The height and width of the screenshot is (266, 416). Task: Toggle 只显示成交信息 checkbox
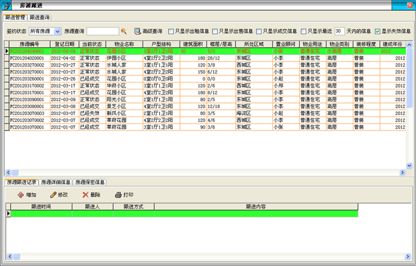click(x=259, y=31)
